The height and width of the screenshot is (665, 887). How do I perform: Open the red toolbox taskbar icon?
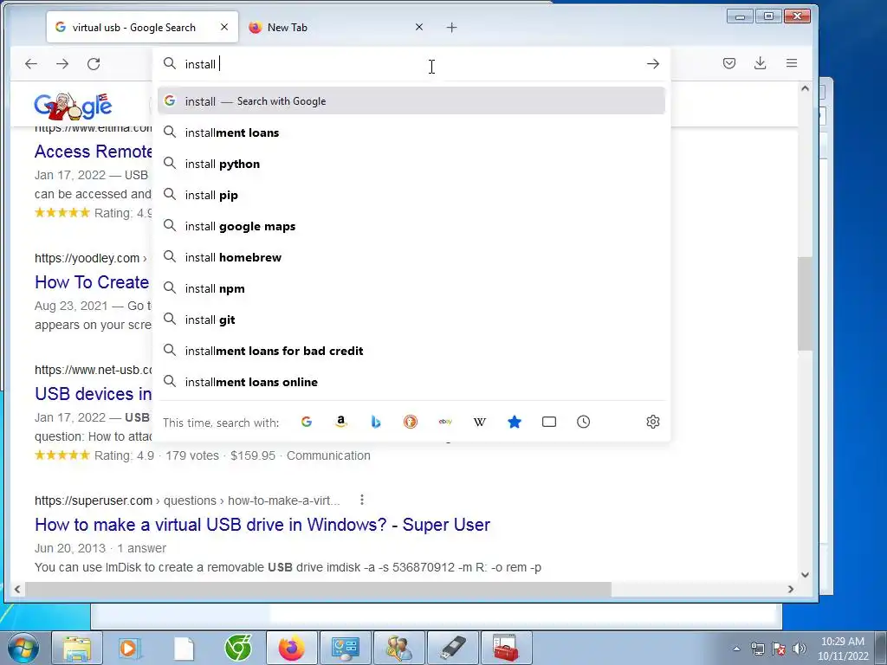506,648
